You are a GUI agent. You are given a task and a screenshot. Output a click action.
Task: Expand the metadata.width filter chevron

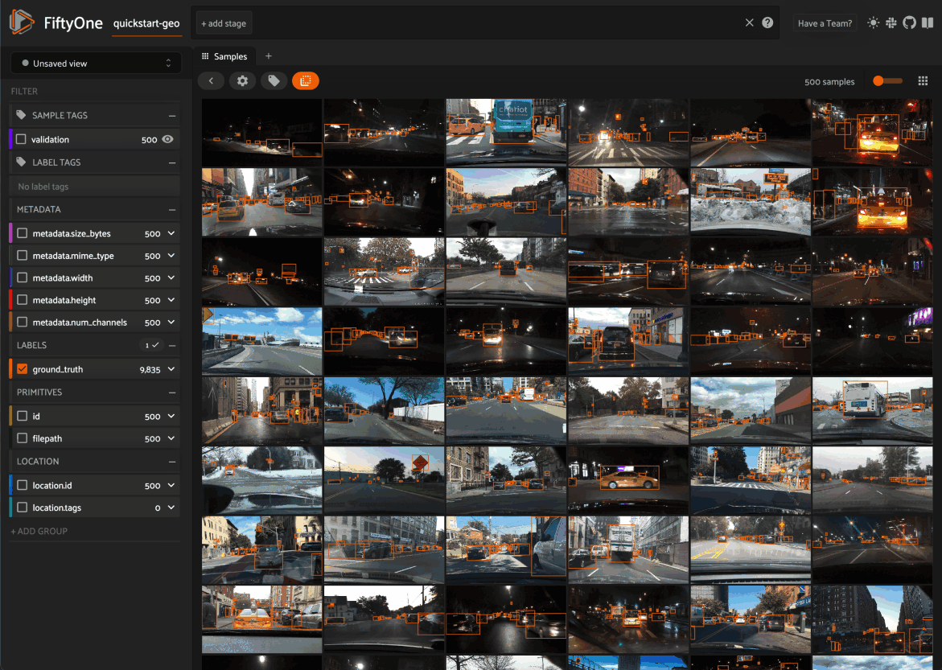coord(171,277)
